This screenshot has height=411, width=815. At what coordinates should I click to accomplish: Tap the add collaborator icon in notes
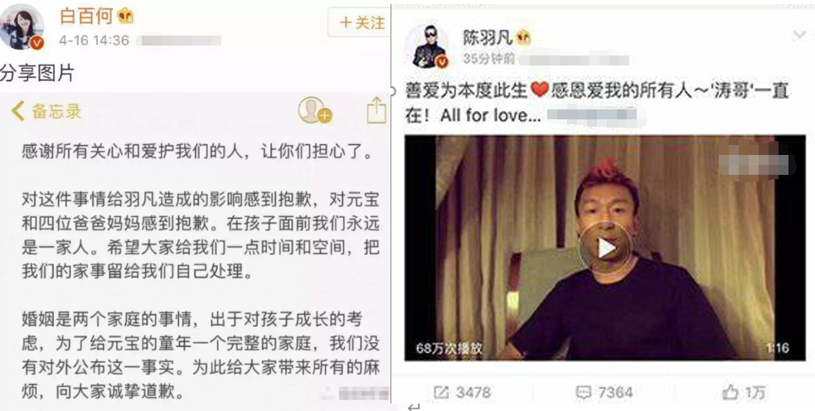click(315, 110)
